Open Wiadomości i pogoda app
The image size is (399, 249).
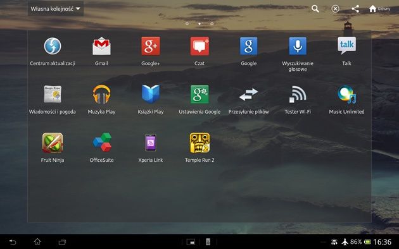coord(53,94)
